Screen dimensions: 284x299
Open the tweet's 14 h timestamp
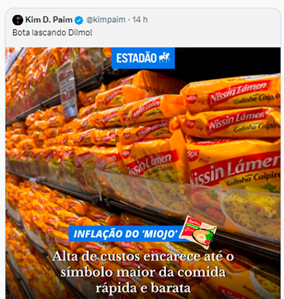[x=140, y=20]
